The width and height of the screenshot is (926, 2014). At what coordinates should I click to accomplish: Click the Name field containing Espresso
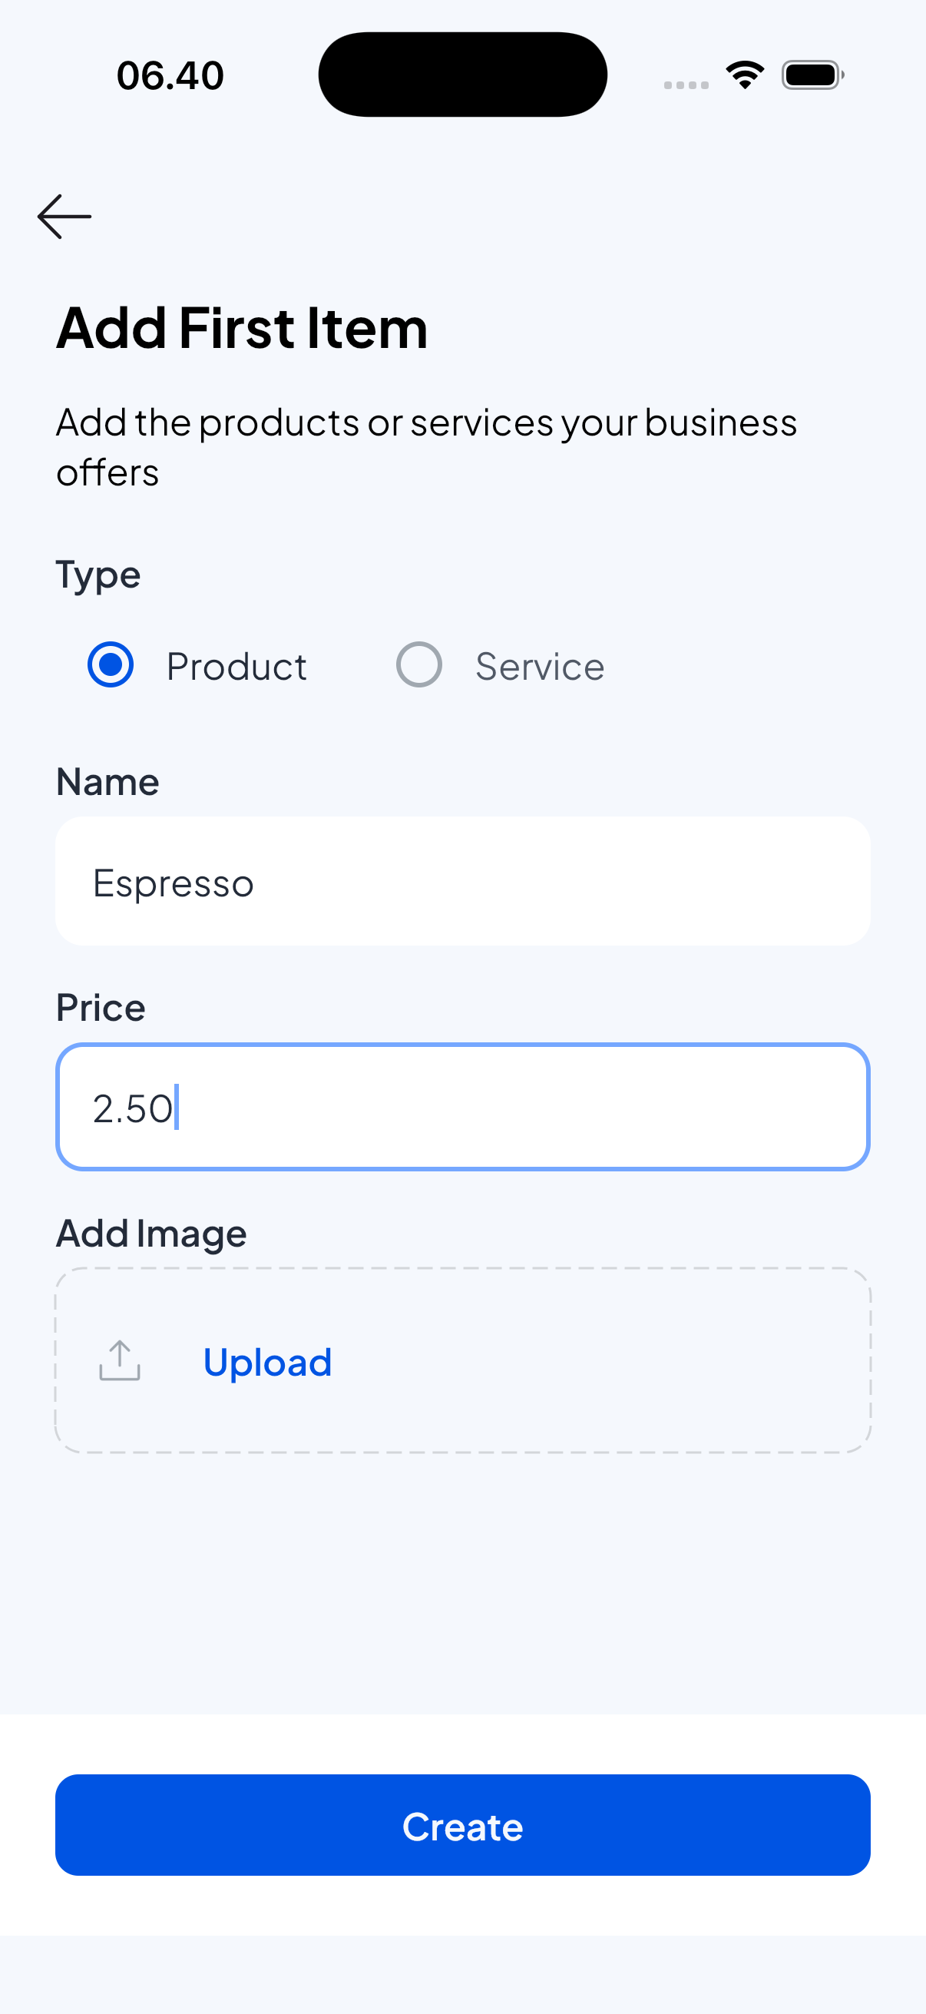(462, 881)
